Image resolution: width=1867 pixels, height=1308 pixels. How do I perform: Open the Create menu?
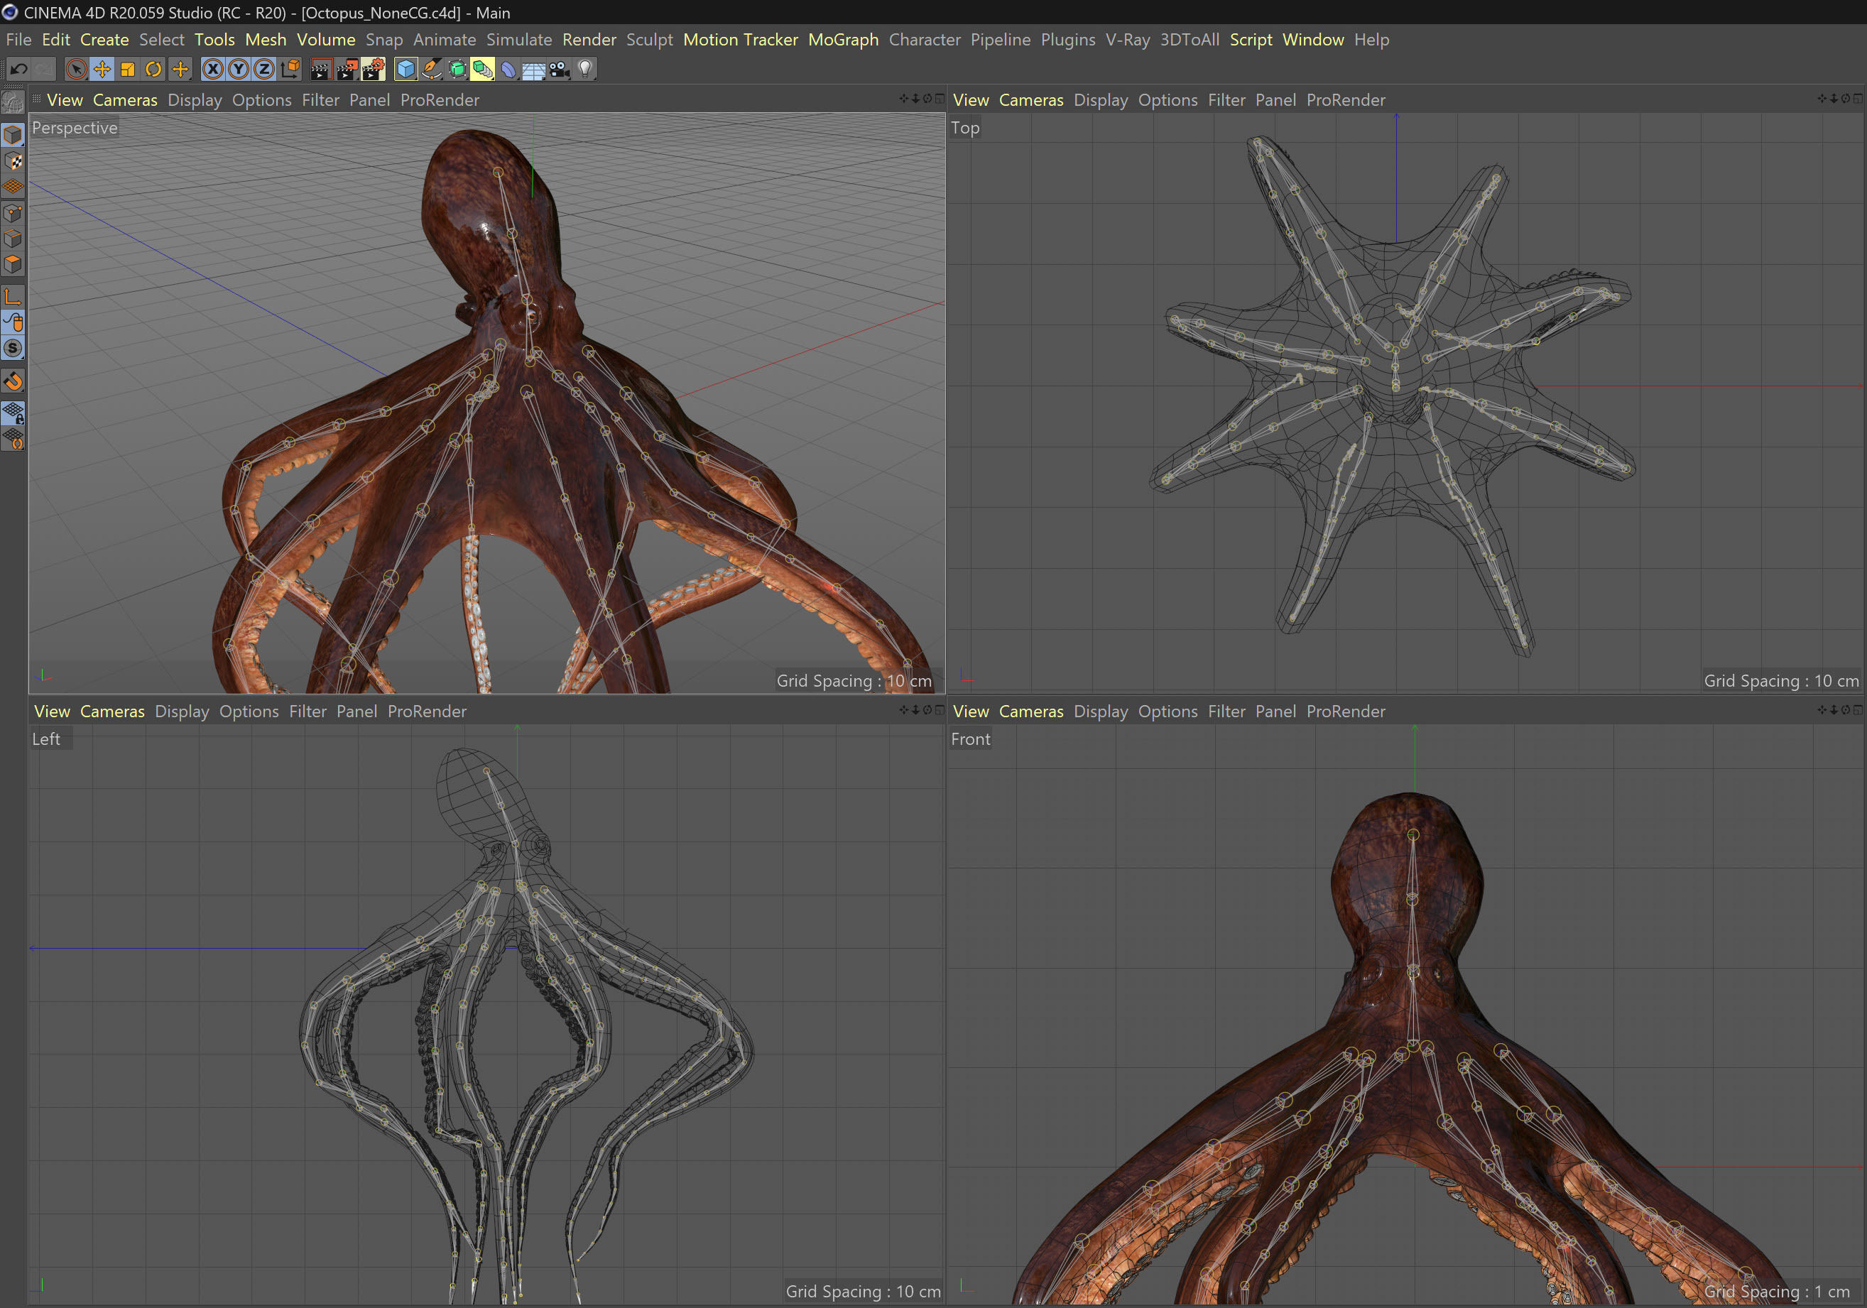(104, 39)
